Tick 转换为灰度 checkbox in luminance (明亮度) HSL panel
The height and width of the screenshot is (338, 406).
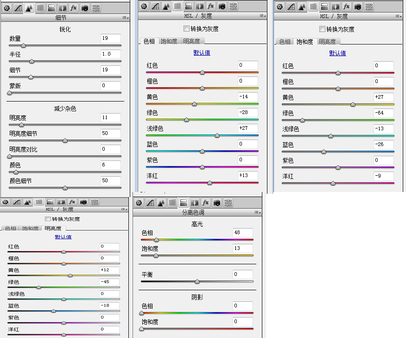coord(48,219)
